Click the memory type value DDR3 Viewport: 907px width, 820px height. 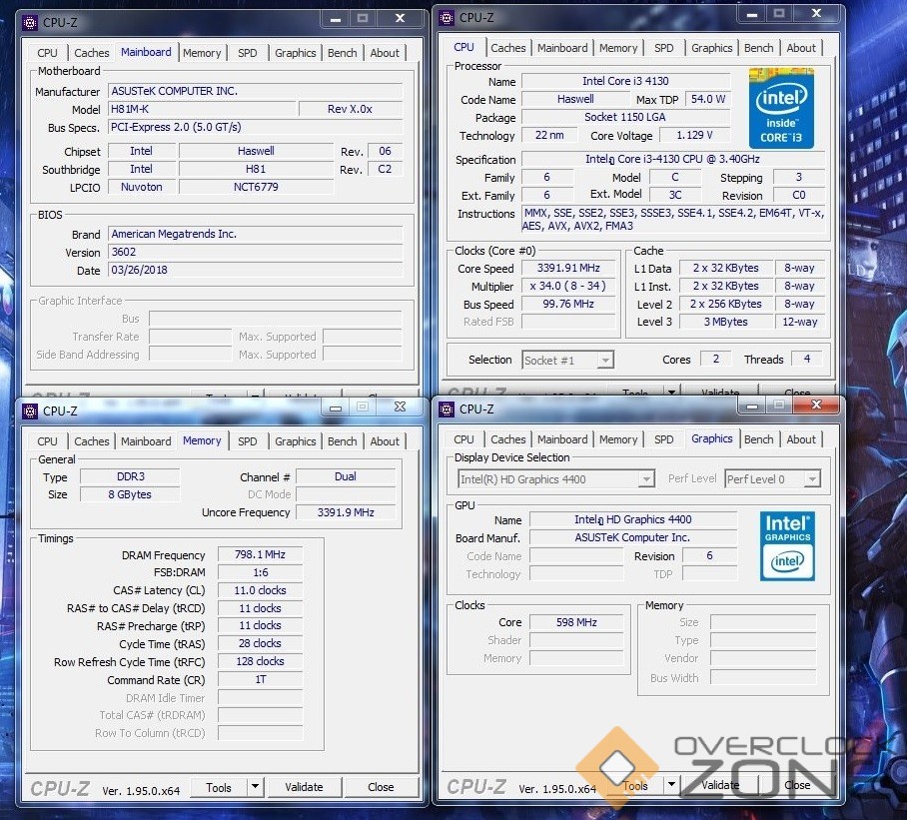click(130, 476)
